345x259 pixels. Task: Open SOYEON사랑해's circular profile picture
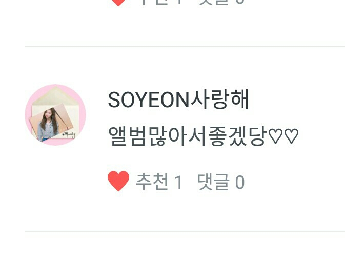coord(55,115)
